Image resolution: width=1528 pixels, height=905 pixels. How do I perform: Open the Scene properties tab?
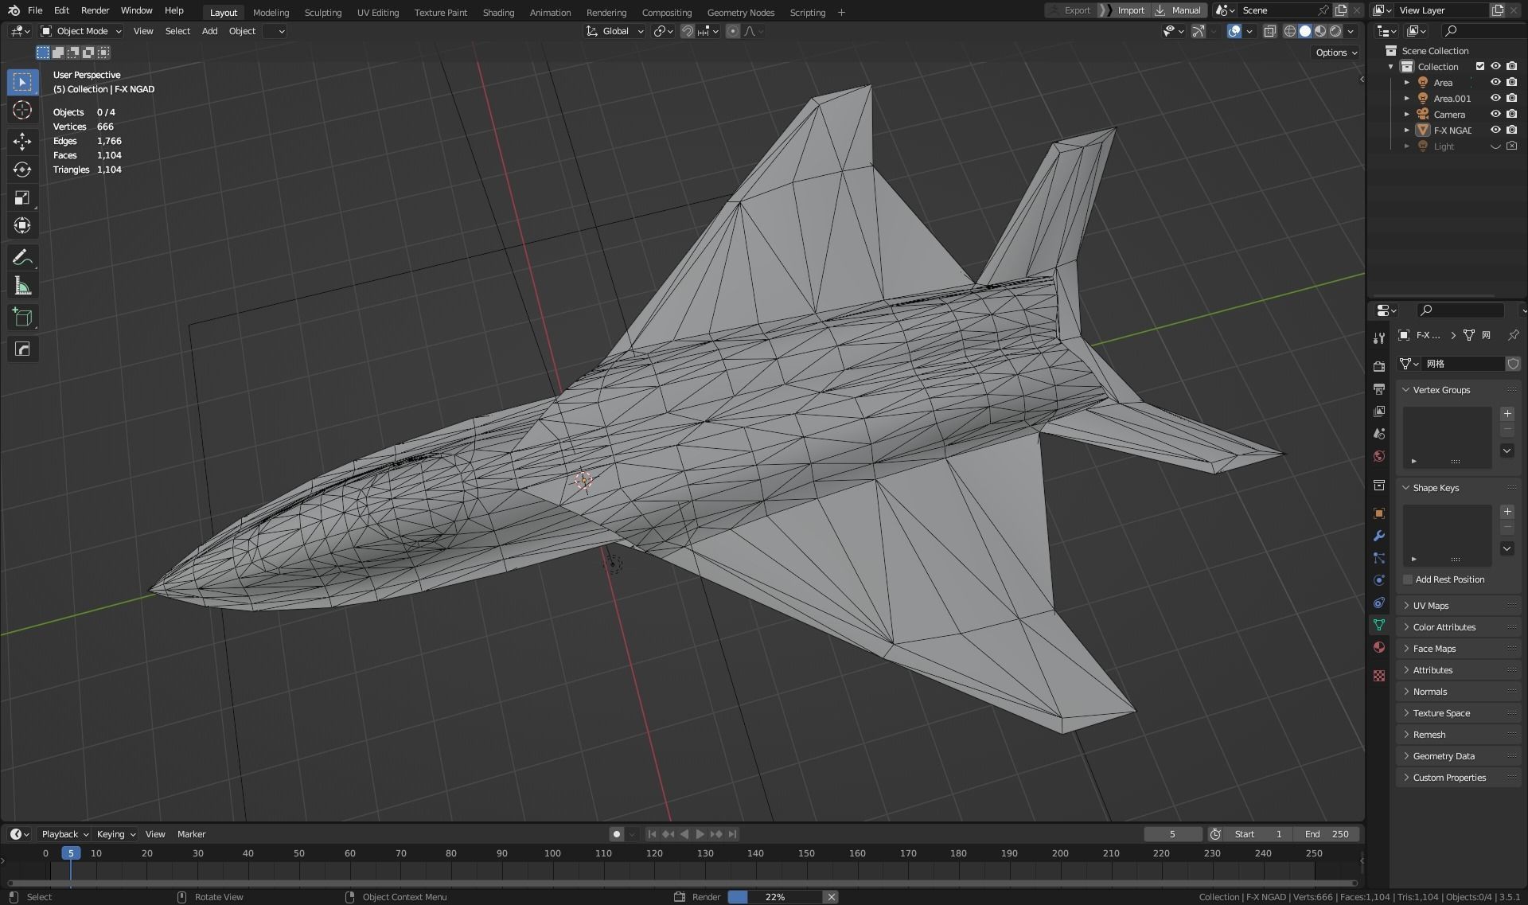pyautogui.click(x=1379, y=434)
